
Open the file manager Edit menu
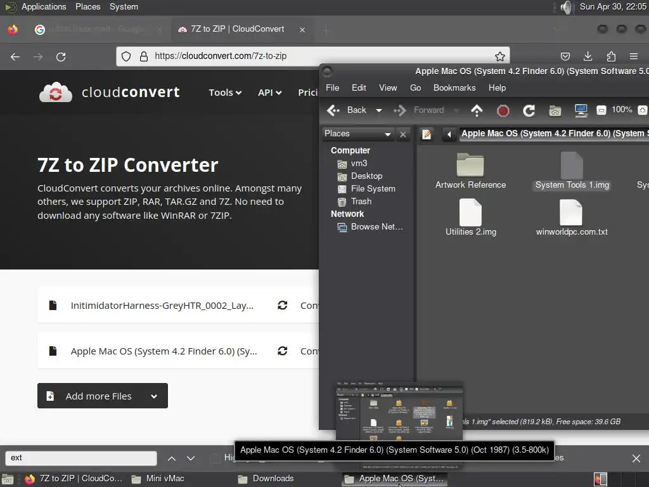pos(359,88)
